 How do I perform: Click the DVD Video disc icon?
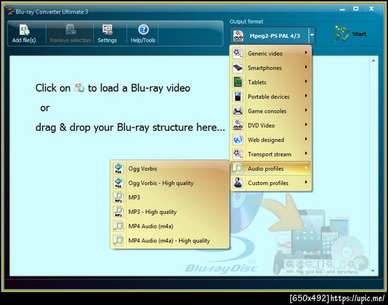click(238, 125)
